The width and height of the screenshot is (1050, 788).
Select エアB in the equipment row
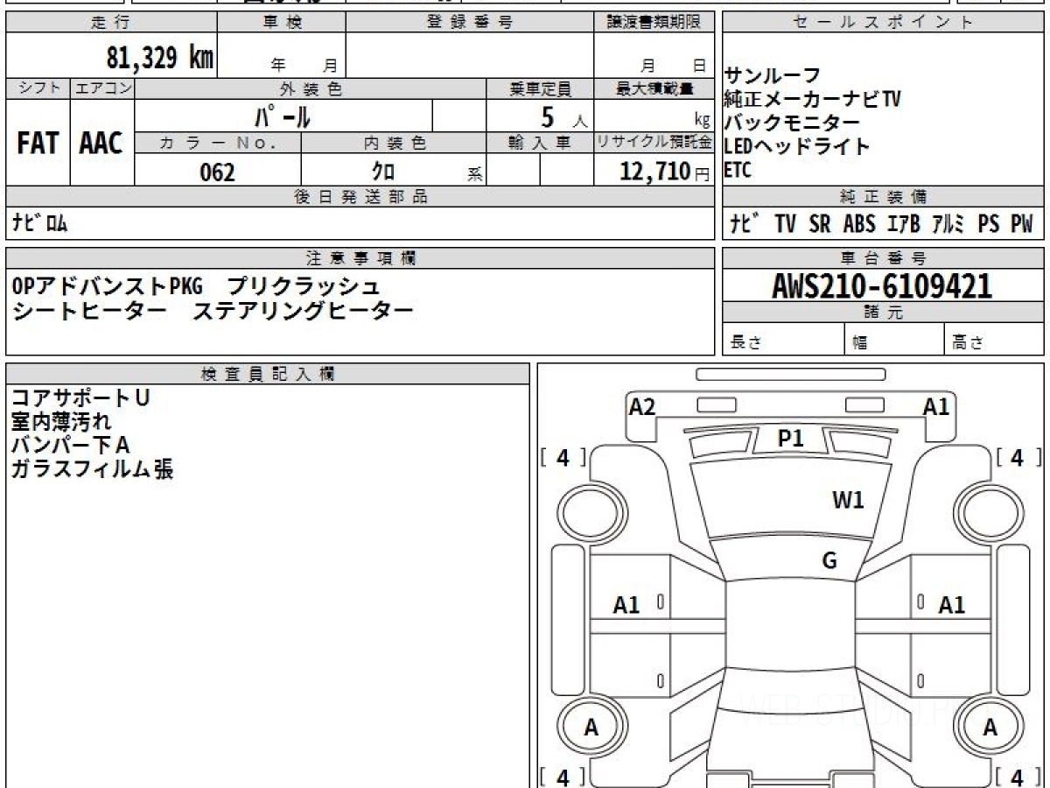[x=904, y=224]
